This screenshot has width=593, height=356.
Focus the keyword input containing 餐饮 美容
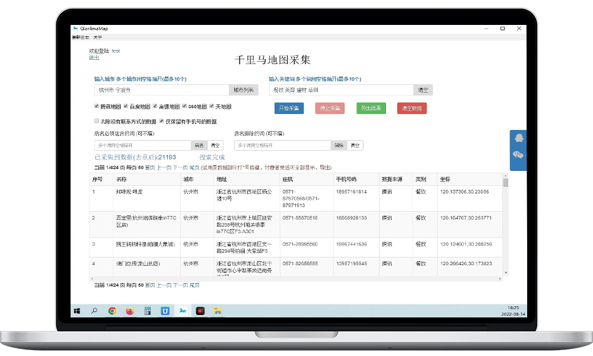(x=342, y=90)
